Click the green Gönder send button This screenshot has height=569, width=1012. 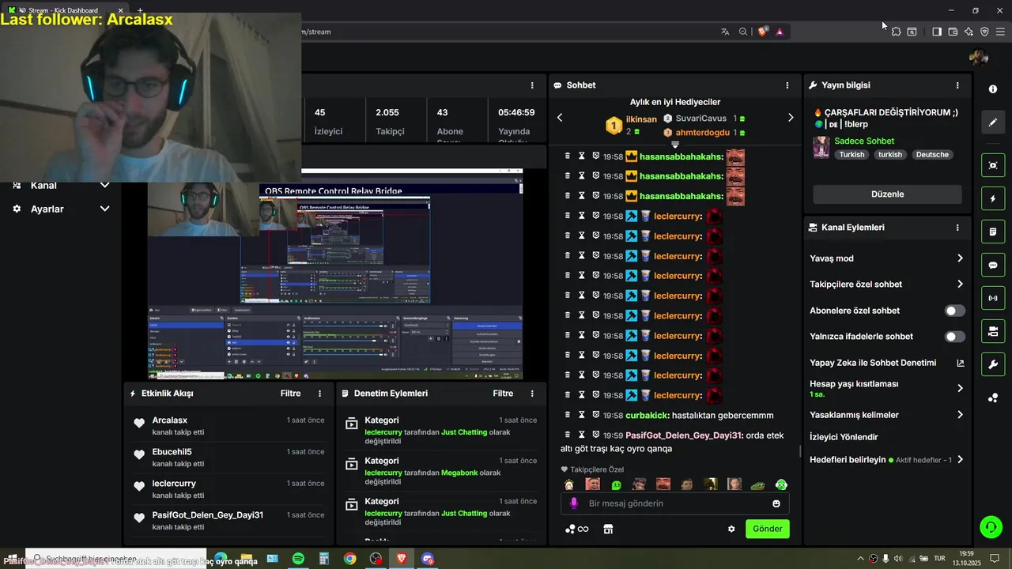pos(767,529)
